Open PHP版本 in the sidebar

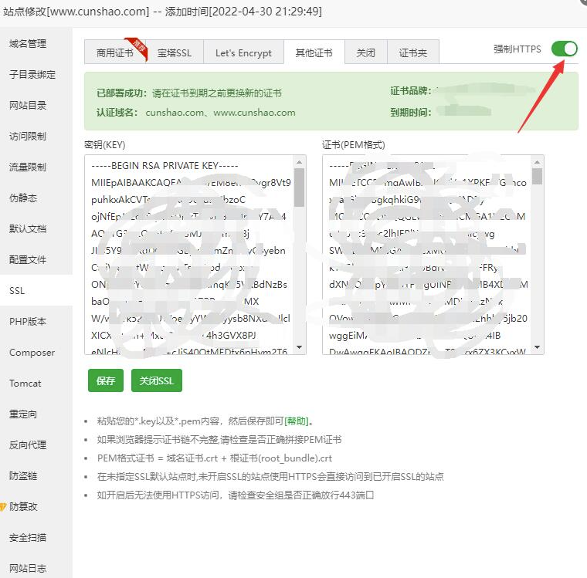click(x=28, y=321)
